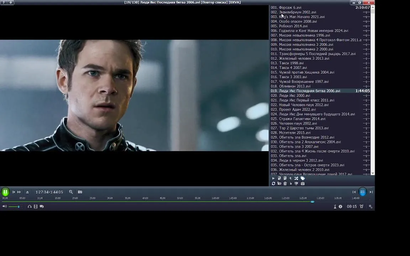Viewport: 410px width, 256px height.
Task: Select 001. Форсаж 6.avi
Action: tap(320, 7)
